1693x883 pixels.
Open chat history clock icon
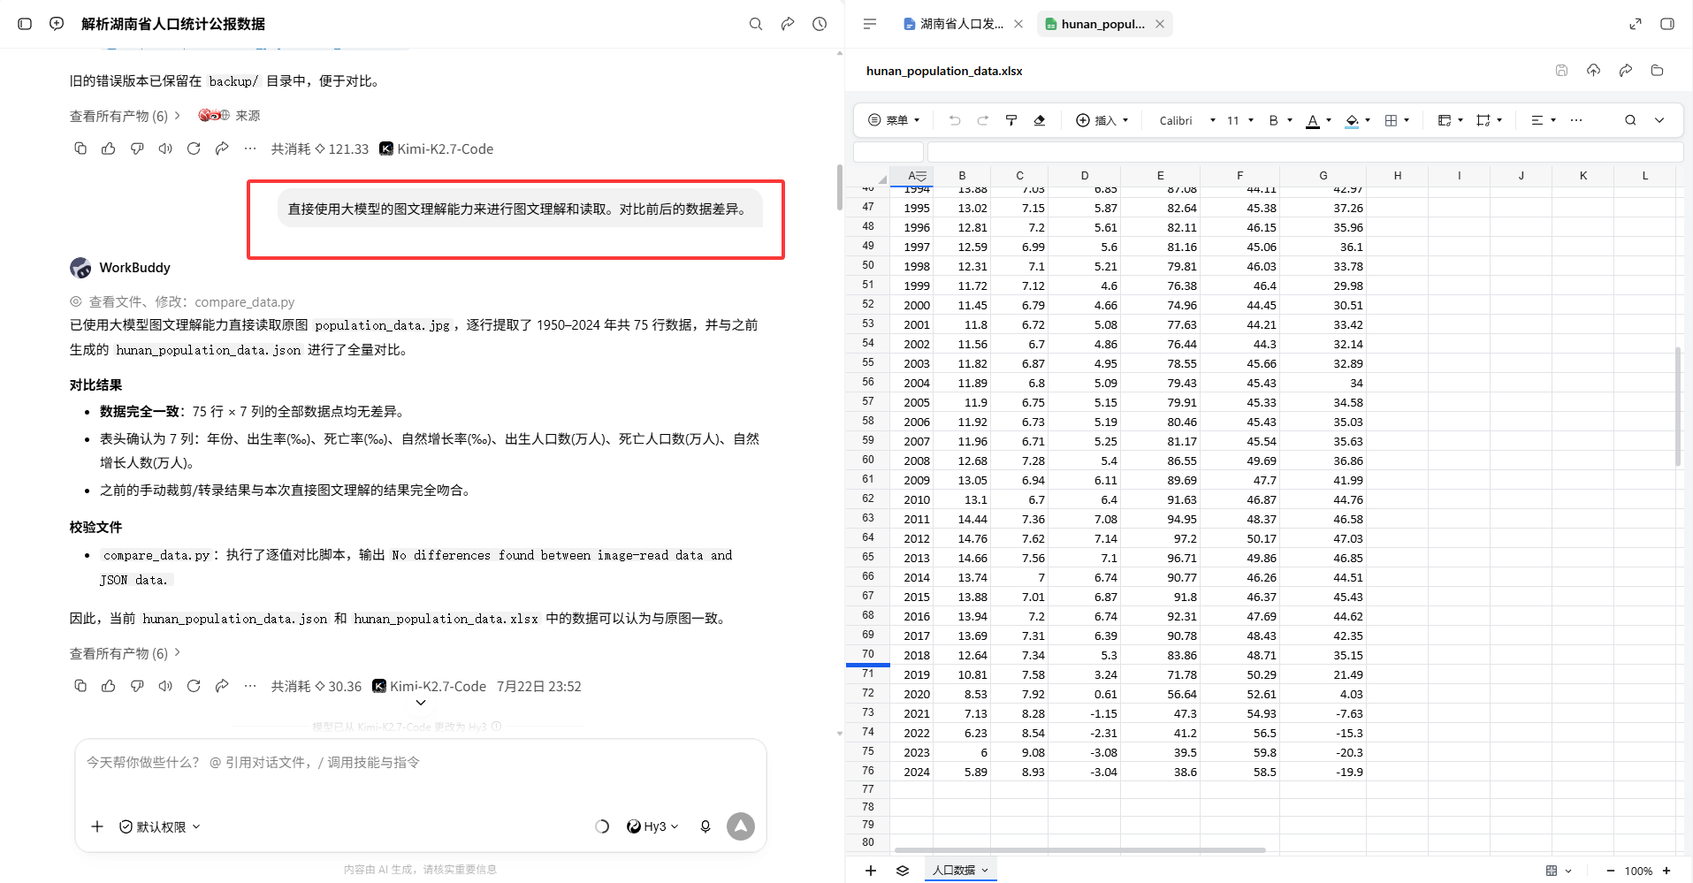pos(820,24)
